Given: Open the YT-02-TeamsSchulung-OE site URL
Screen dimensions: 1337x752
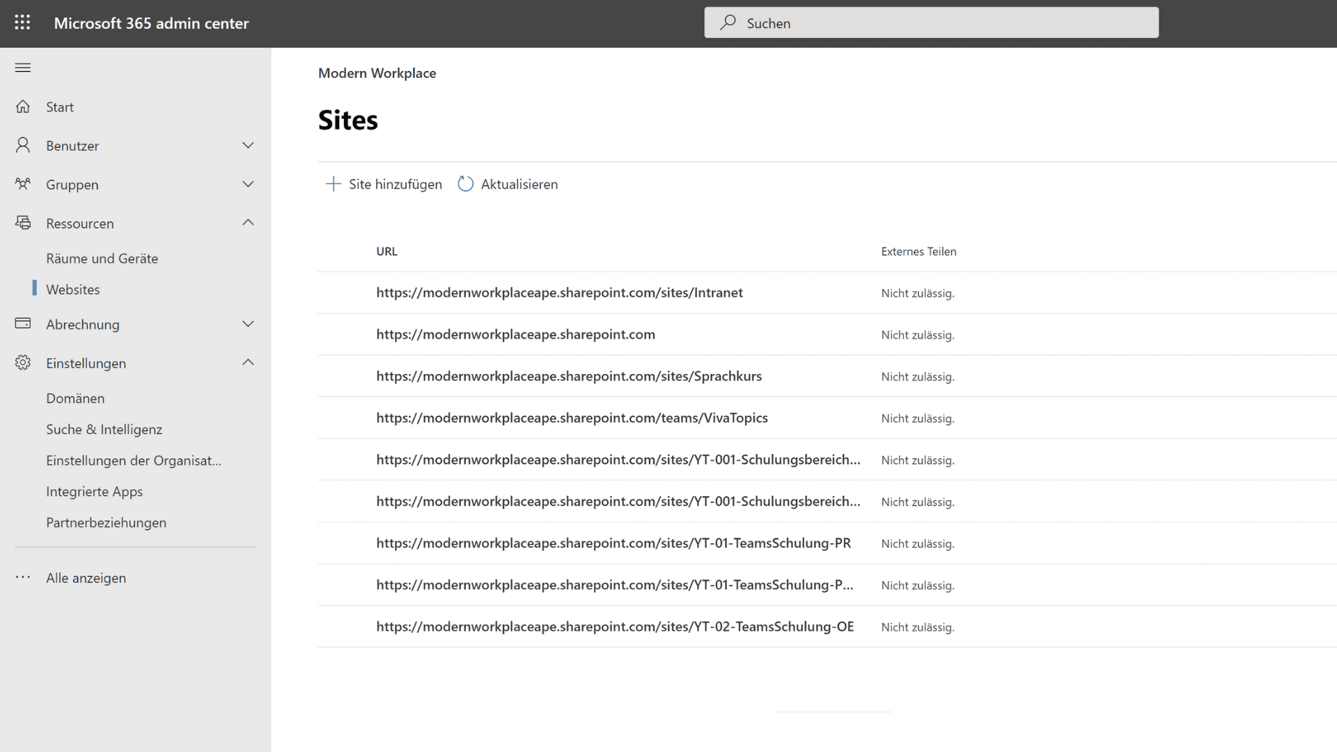Looking at the screenshot, I should (x=615, y=627).
